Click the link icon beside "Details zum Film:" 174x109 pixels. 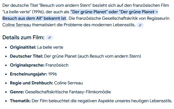(50, 38)
